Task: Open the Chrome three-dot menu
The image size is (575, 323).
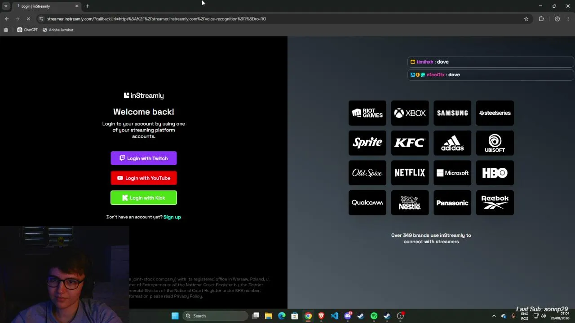Action: click(x=568, y=19)
